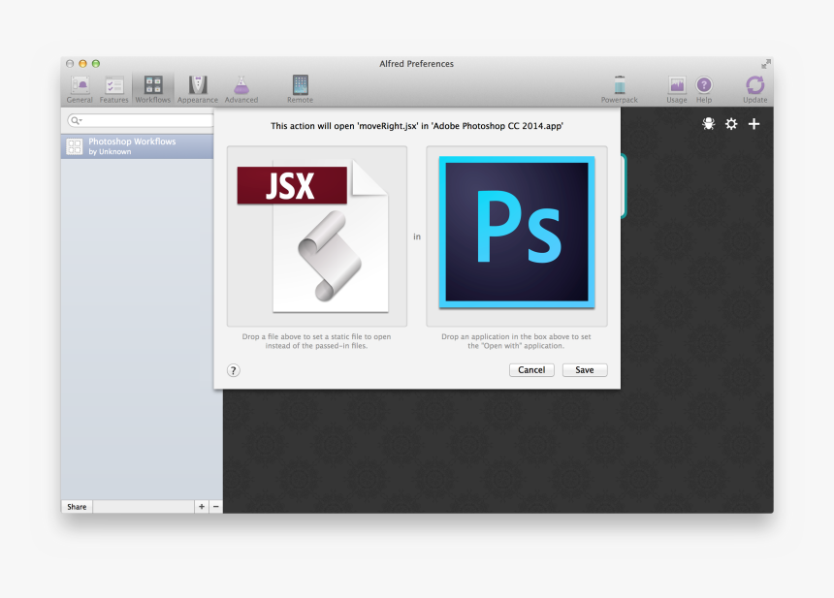
Task: Click the Photoshop Workflows icon in the sidebar
Action: point(75,146)
